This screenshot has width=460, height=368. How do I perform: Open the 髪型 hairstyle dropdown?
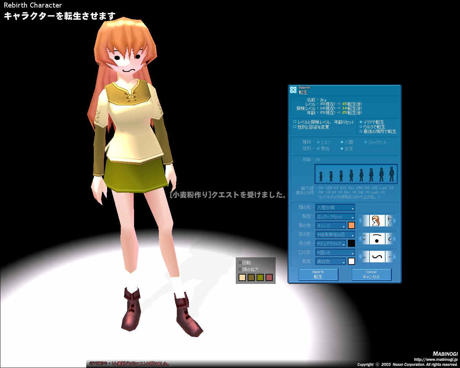click(335, 217)
